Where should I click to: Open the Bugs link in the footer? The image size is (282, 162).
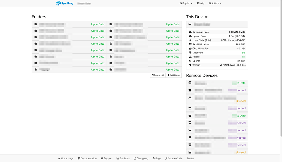point(157,158)
